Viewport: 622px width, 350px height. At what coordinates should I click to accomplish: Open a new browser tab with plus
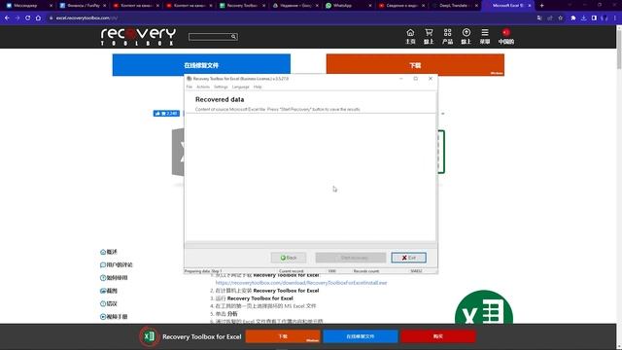click(x=542, y=6)
